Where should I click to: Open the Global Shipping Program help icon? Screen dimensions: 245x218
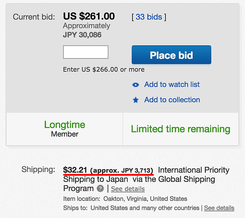pyautogui.click(x=100, y=188)
